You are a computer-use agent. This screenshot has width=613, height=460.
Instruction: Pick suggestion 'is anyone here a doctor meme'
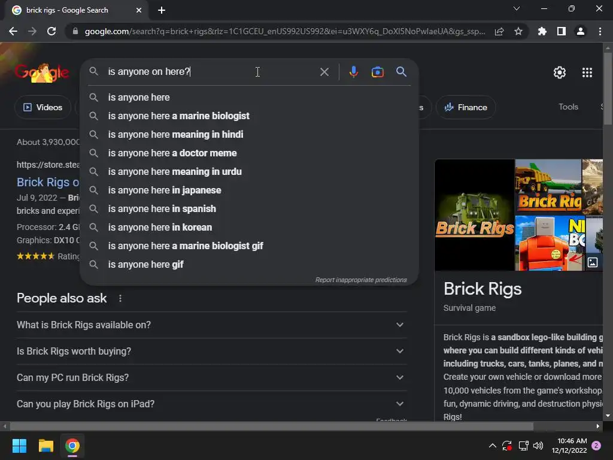[250, 153]
